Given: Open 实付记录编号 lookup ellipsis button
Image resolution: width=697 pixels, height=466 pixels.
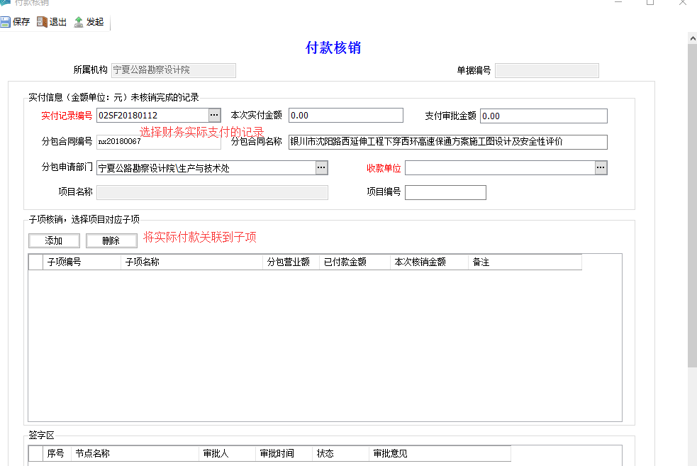Looking at the screenshot, I should [214, 115].
